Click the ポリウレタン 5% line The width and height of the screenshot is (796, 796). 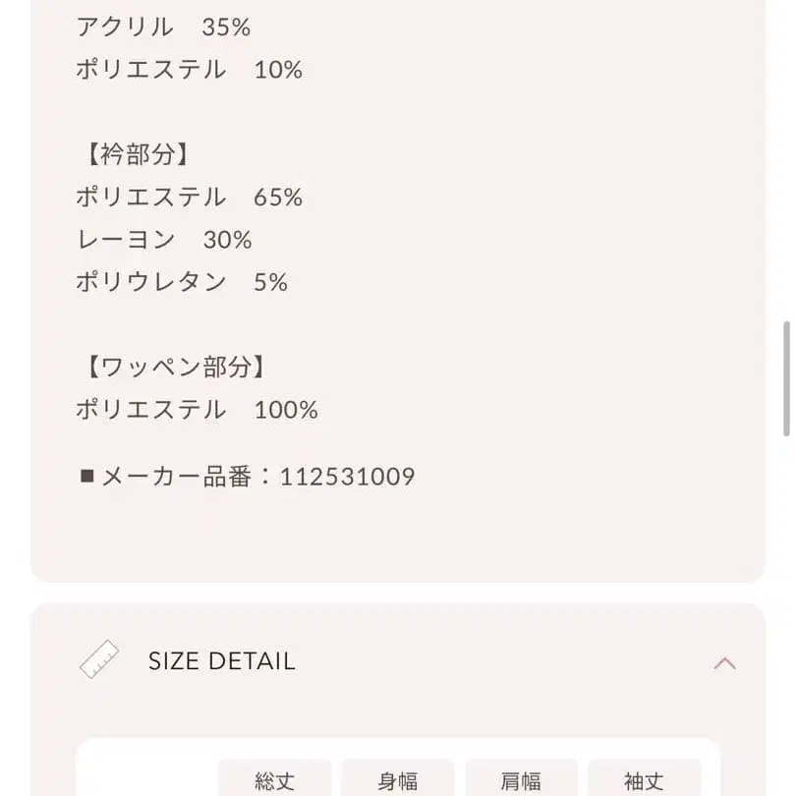click(x=182, y=282)
